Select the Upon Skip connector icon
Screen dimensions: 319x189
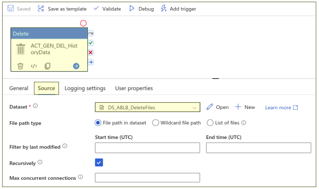[91, 33]
